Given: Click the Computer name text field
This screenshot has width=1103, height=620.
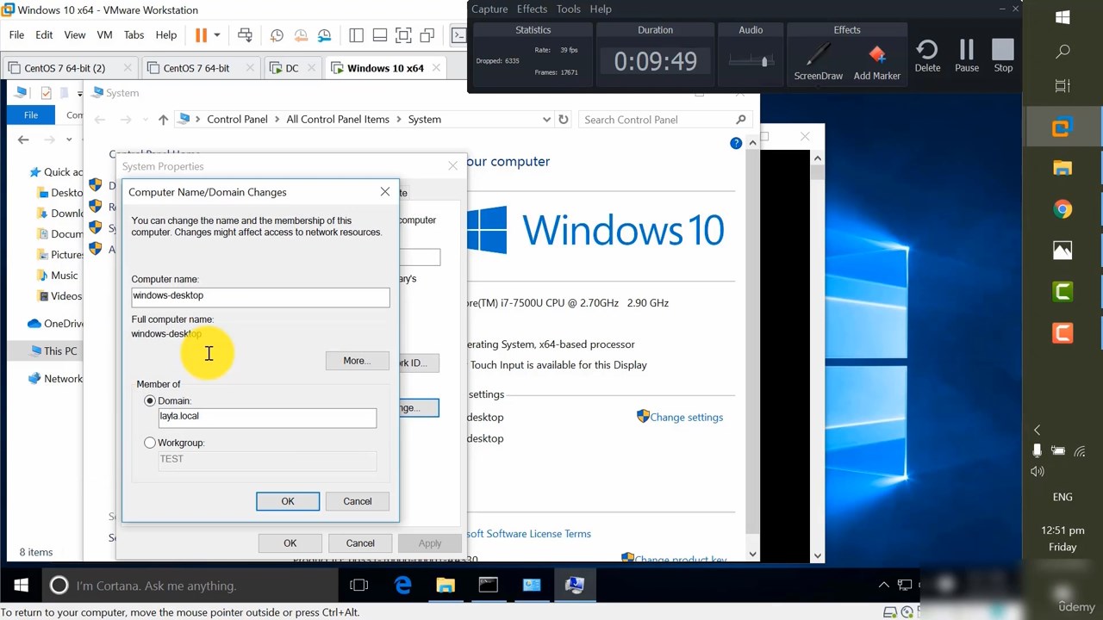Looking at the screenshot, I should (x=260, y=296).
